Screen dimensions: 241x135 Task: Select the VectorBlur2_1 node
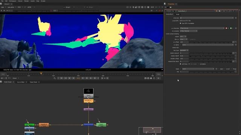point(88,101)
